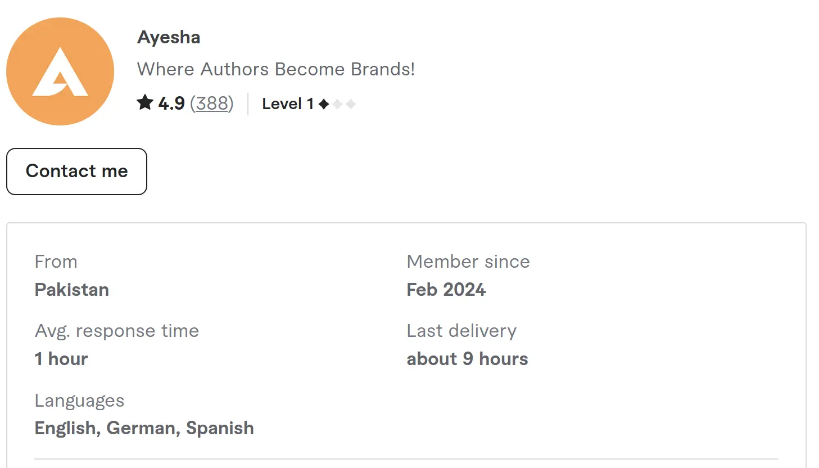Viewport: 819px width, 468px height.
Task: Click the seller name Ayesha
Action: pos(169,37)
